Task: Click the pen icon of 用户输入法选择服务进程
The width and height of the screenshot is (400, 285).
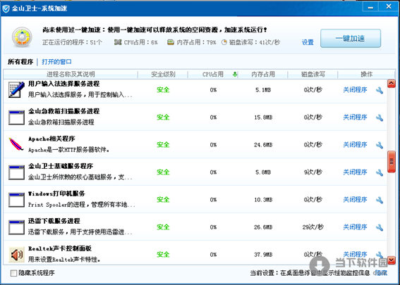Action: (x=16, y=89)
